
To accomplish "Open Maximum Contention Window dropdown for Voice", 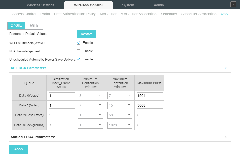I will tap(120, 96).
